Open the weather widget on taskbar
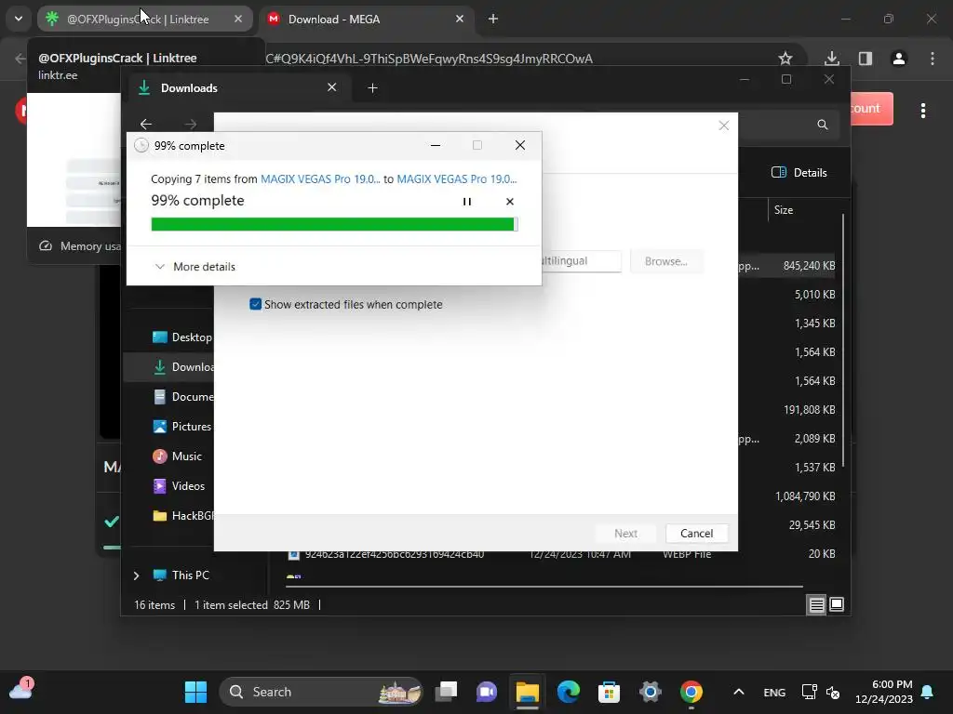The image size is (953, 714). point(21,691)
